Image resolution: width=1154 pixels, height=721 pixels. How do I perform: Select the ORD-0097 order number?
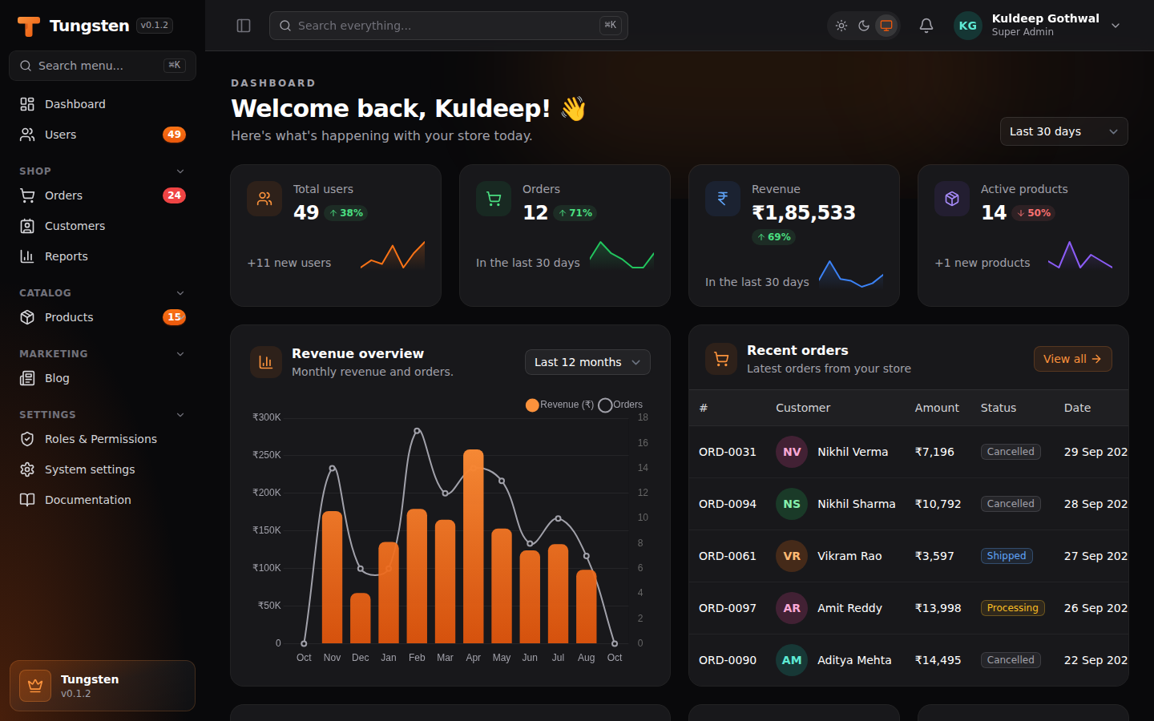pos(728,608)
